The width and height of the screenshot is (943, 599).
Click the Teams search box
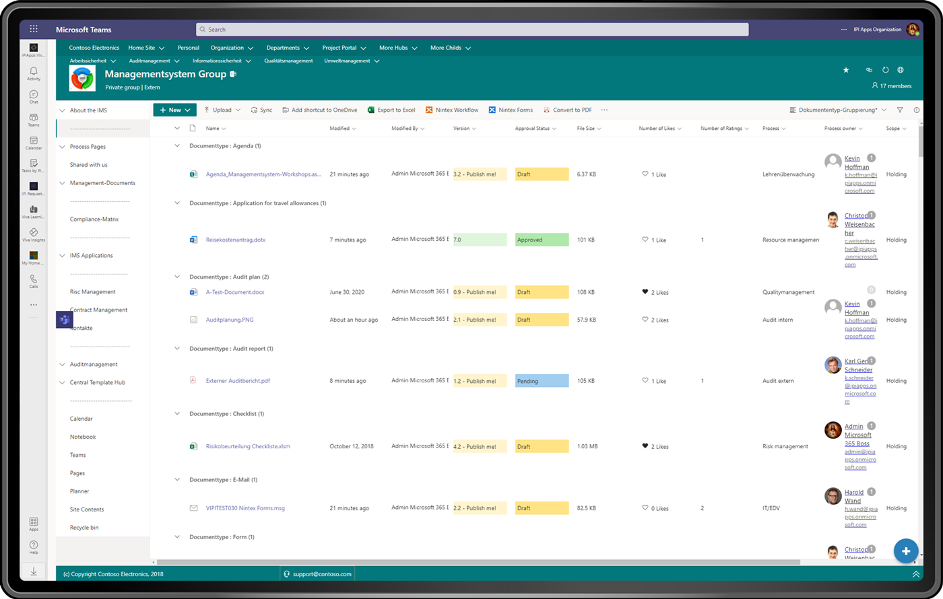[472, 30]
